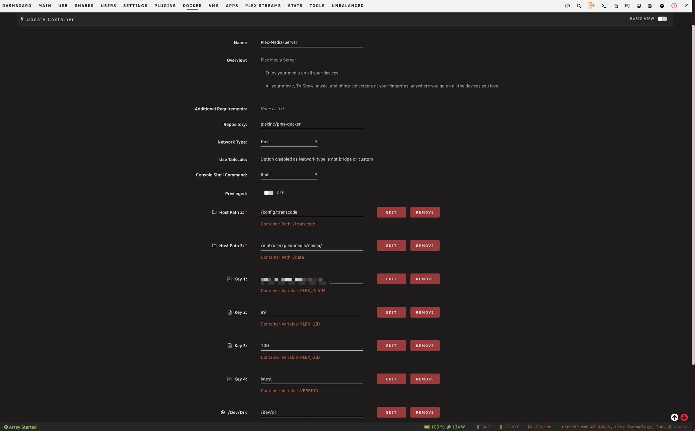This screenshot has width=695, height=431.
Task: Open the Plugins tab
Action: tap(165, 6)
